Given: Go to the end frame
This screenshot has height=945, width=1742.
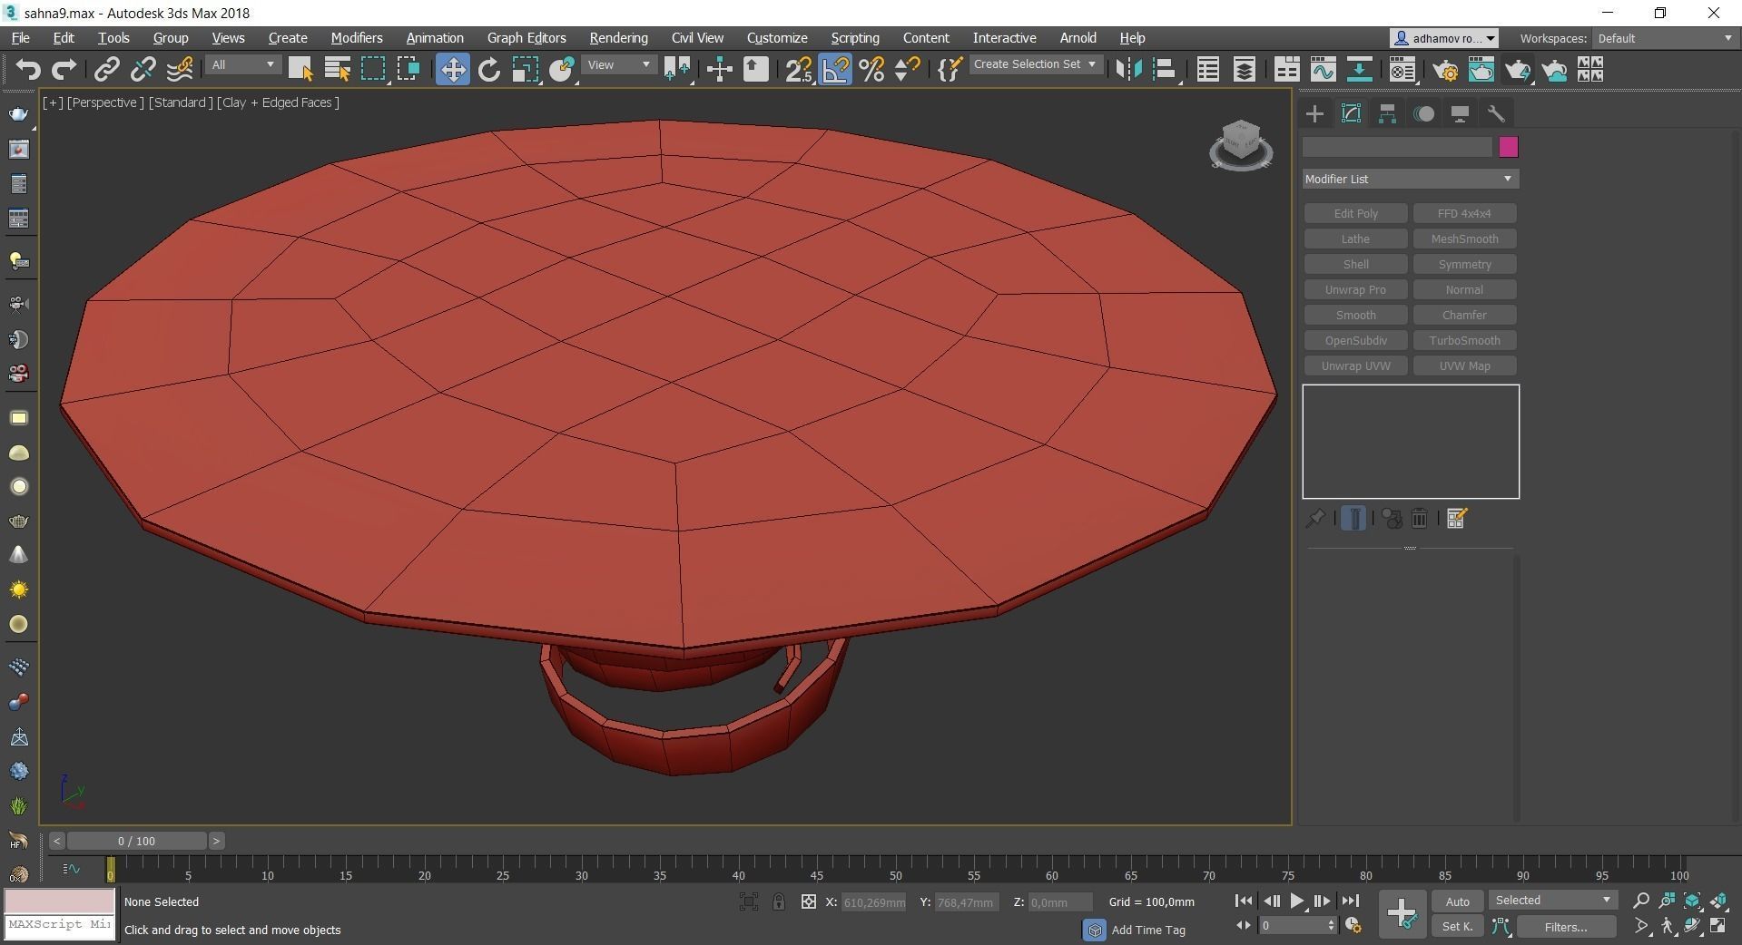Looking at the screenshot, I should [x=1351, y=901].
